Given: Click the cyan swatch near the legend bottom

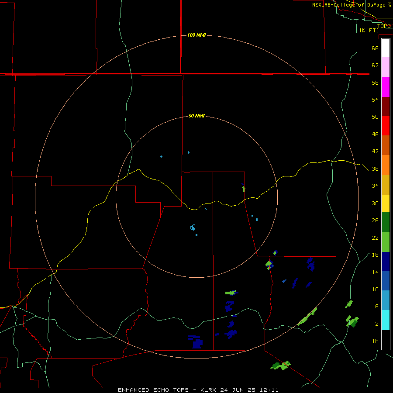Looking at the screenshot, I should 386,320.
